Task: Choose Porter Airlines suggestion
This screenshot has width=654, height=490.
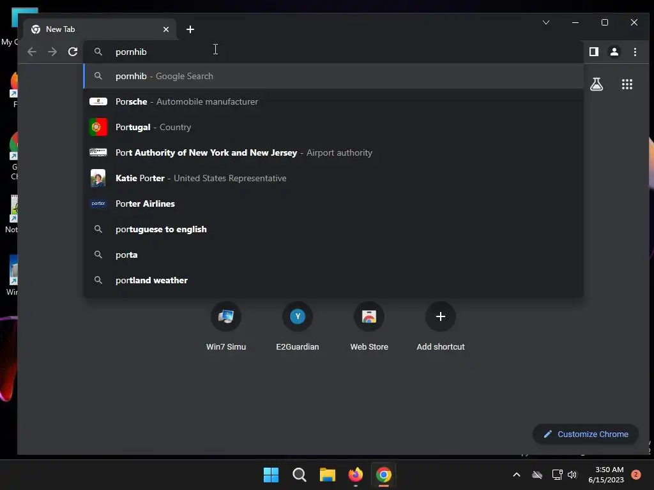Action: click(x=333, y=204)
